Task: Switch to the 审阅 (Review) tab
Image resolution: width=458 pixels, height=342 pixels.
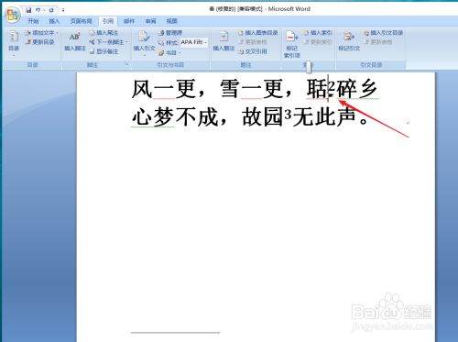Action: pyautogui.click(x=150, y=21)
